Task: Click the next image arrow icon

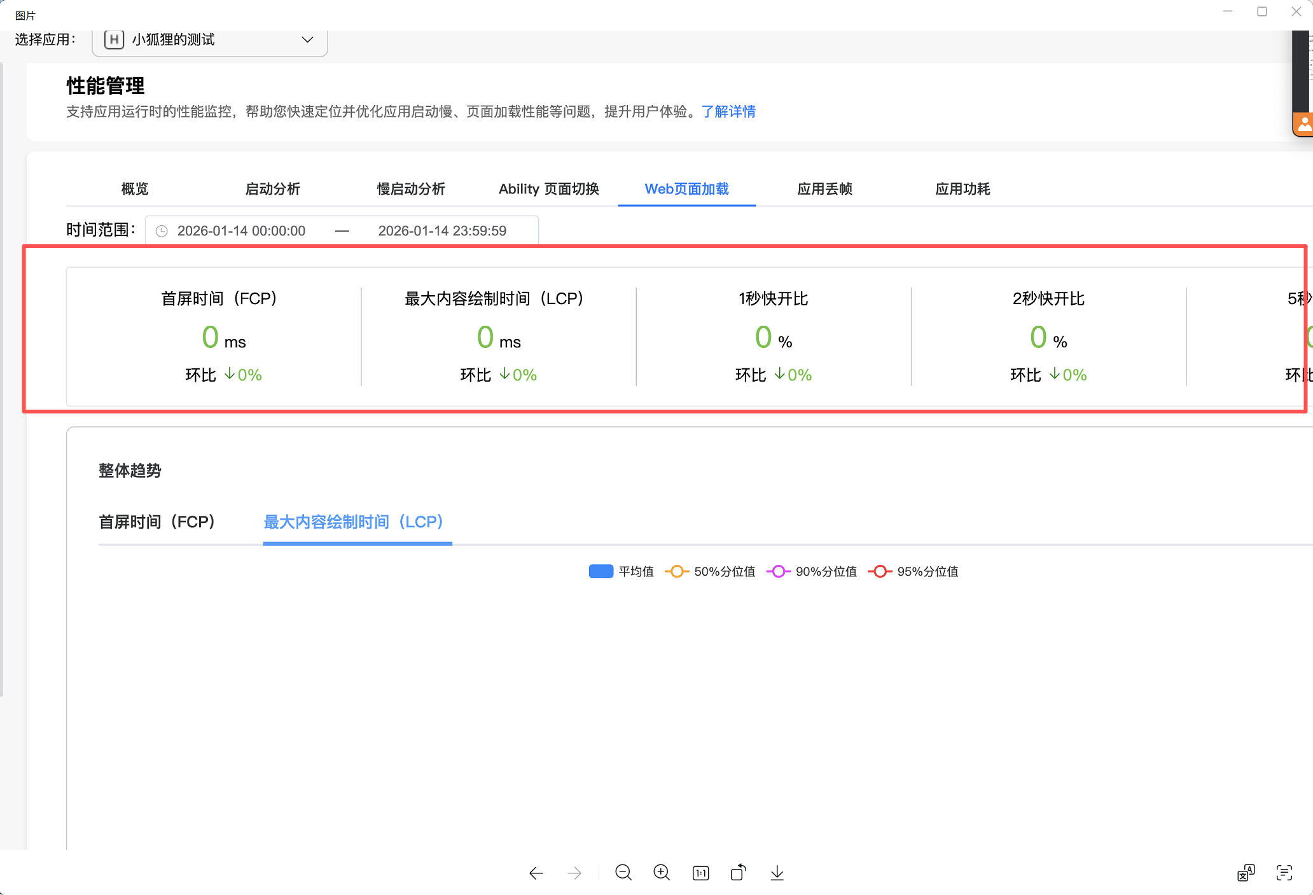Action: pos(574,873)
